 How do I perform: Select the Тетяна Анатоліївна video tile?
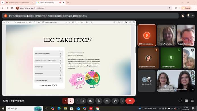(x=166, y=35)
